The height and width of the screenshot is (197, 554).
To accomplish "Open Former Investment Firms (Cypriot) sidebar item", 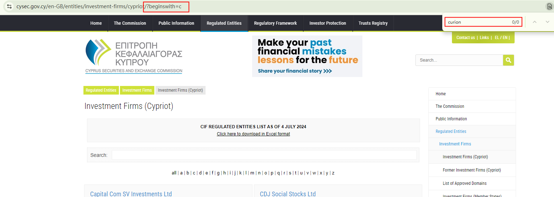I will coord(472,170).
